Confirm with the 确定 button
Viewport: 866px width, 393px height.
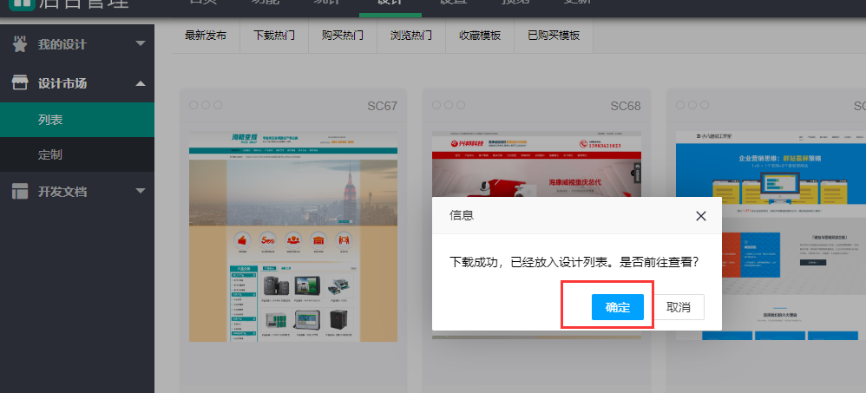(x=618, y=307)
